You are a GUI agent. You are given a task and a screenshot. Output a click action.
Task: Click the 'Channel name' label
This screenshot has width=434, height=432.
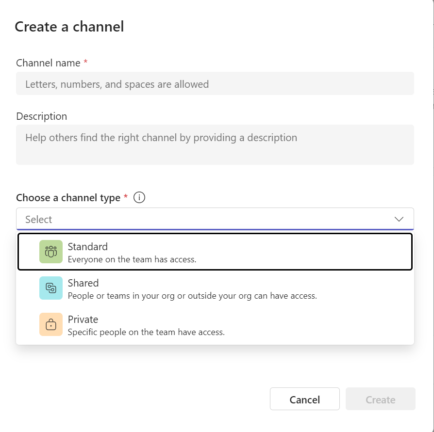click(x=48, y=63)
